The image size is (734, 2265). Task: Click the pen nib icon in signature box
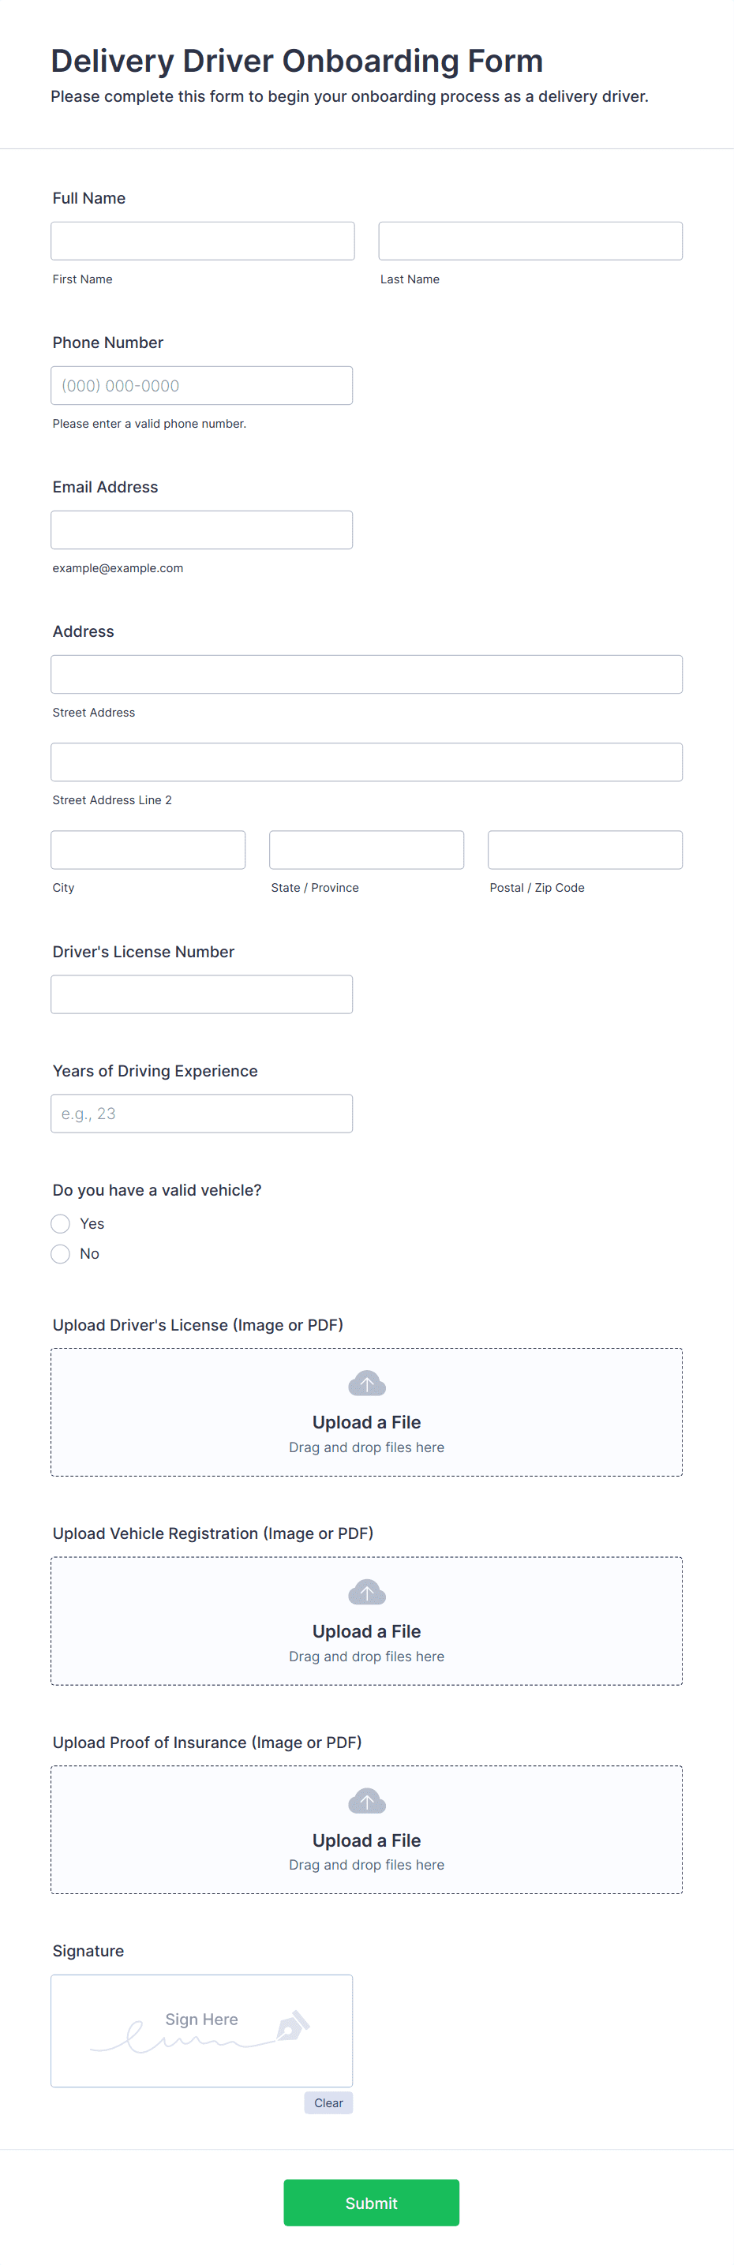(293, 2026)
